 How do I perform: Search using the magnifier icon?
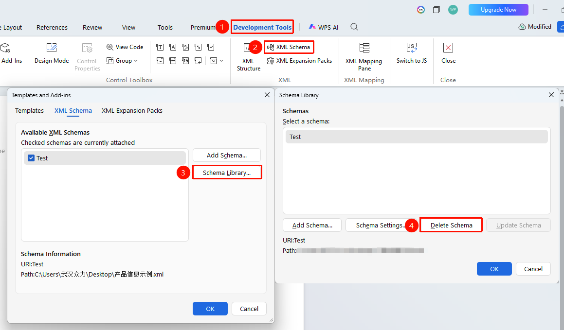[x=354, y=27]
